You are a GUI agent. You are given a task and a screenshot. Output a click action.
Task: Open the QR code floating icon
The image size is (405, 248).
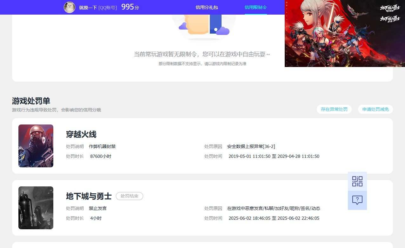pyautogui.click(x=357, y=181)
